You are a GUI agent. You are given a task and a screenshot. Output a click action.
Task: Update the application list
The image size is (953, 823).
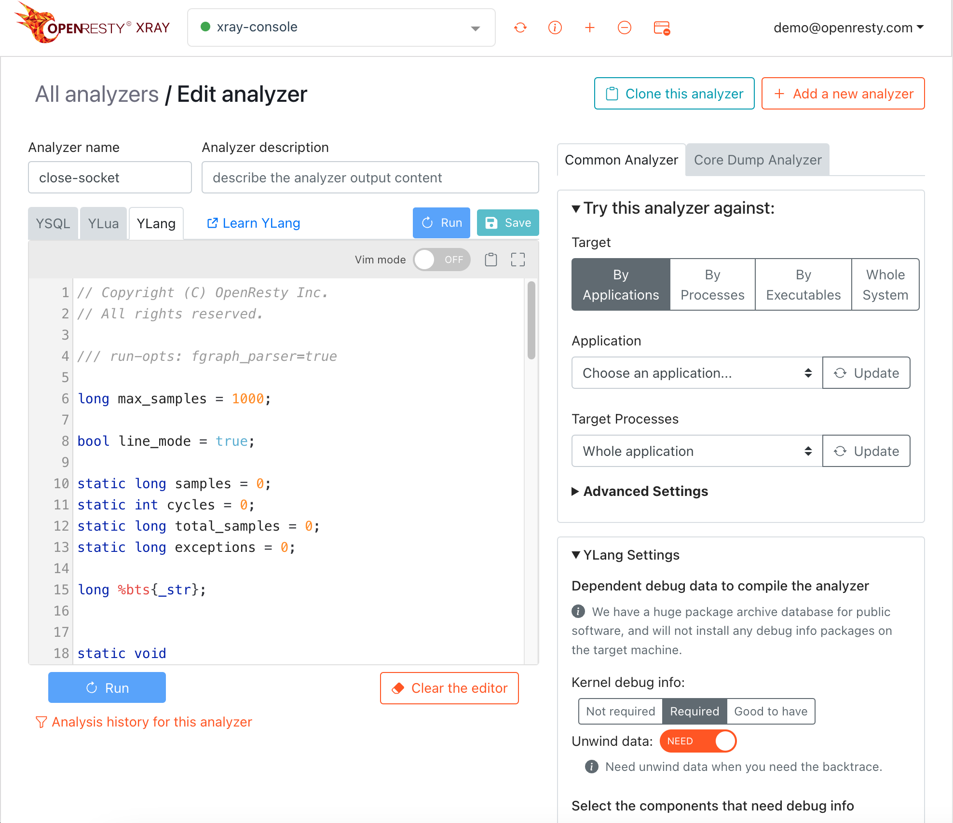pyautogui.click(x=866, y=373)
